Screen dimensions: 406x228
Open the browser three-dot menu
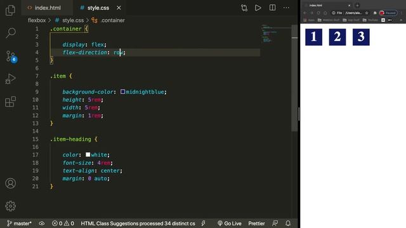point(402,13)
